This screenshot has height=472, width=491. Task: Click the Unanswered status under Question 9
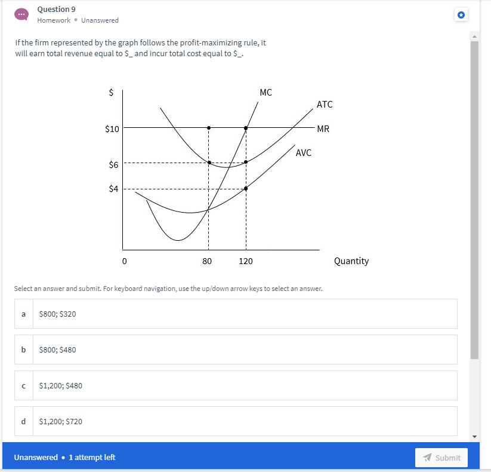click(100, 20)
